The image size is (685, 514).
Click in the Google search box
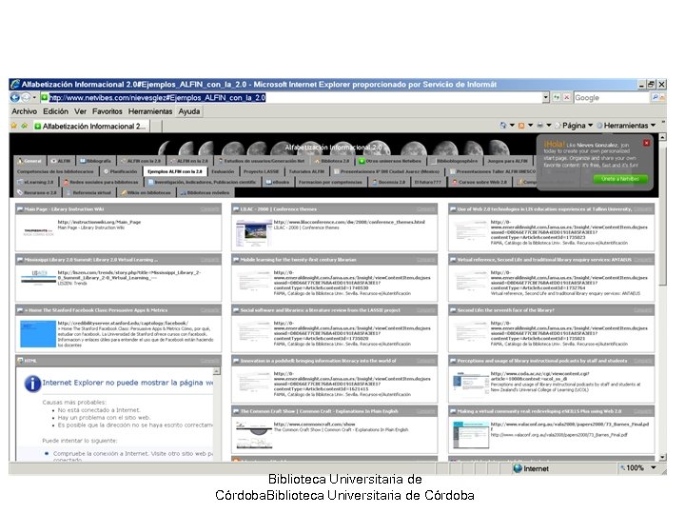coord(612,97)
